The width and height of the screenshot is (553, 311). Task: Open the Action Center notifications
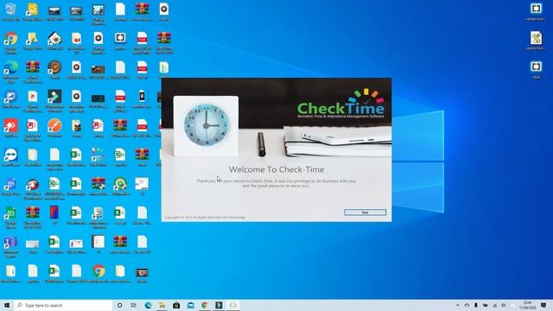pos(543,305)
